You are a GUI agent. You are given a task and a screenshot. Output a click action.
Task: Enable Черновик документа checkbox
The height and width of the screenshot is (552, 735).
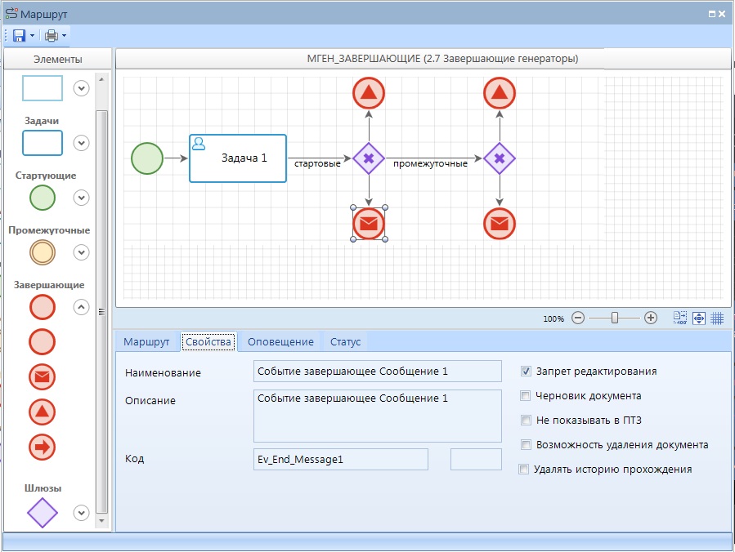point(526,396)
